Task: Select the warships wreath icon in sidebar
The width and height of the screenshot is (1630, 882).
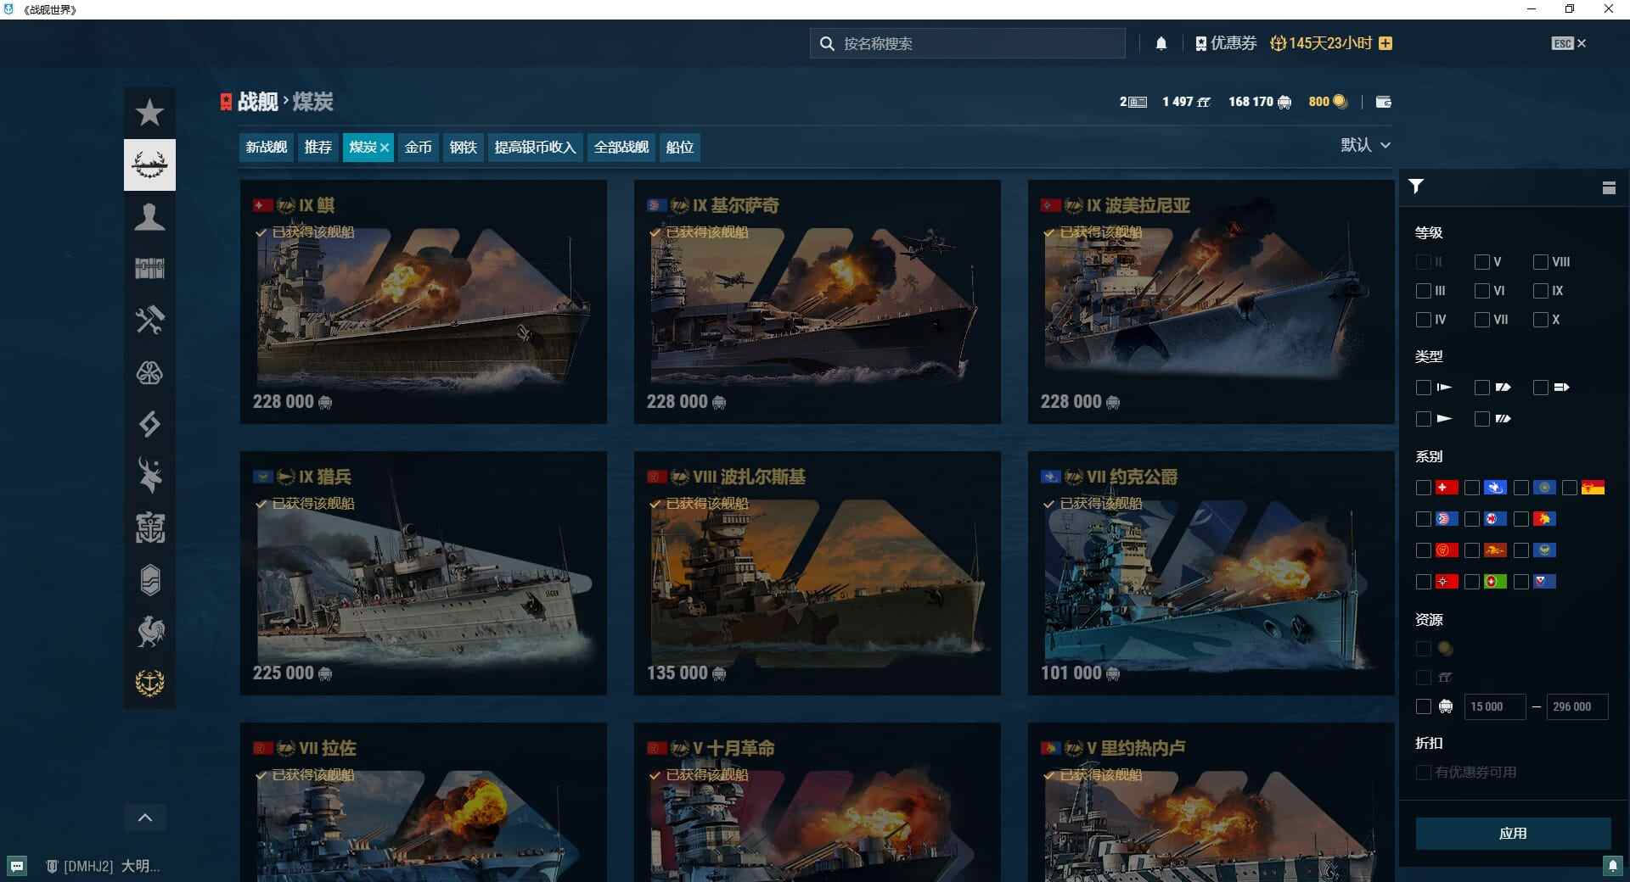Action: [149, 165]
